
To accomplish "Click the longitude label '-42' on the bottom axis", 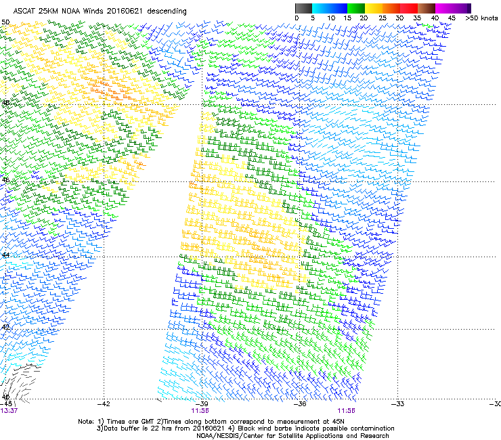I will click(104, 404).
